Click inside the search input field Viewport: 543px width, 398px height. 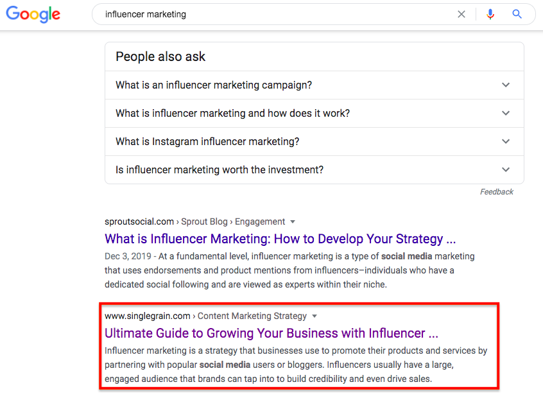point(257,14)
